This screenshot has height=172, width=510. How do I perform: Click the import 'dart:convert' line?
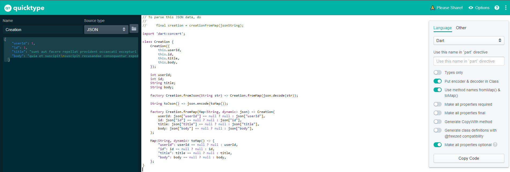click(x=164, y=34)
